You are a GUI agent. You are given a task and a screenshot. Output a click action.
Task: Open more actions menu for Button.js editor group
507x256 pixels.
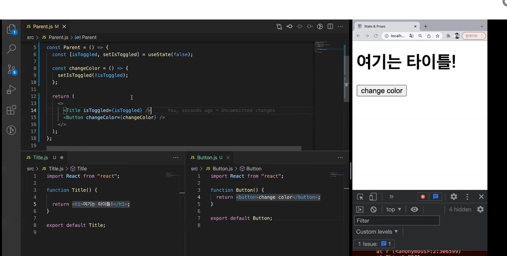340,158
